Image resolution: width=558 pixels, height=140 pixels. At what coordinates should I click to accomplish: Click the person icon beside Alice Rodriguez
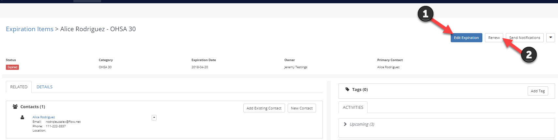pyautogui.click(x=22, y=117)
